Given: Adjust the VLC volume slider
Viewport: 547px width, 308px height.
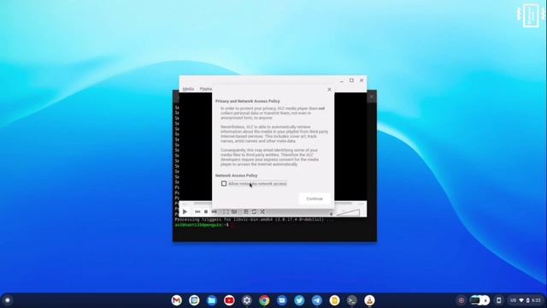Looking at the screenshot, I should [x=348, y=212].
